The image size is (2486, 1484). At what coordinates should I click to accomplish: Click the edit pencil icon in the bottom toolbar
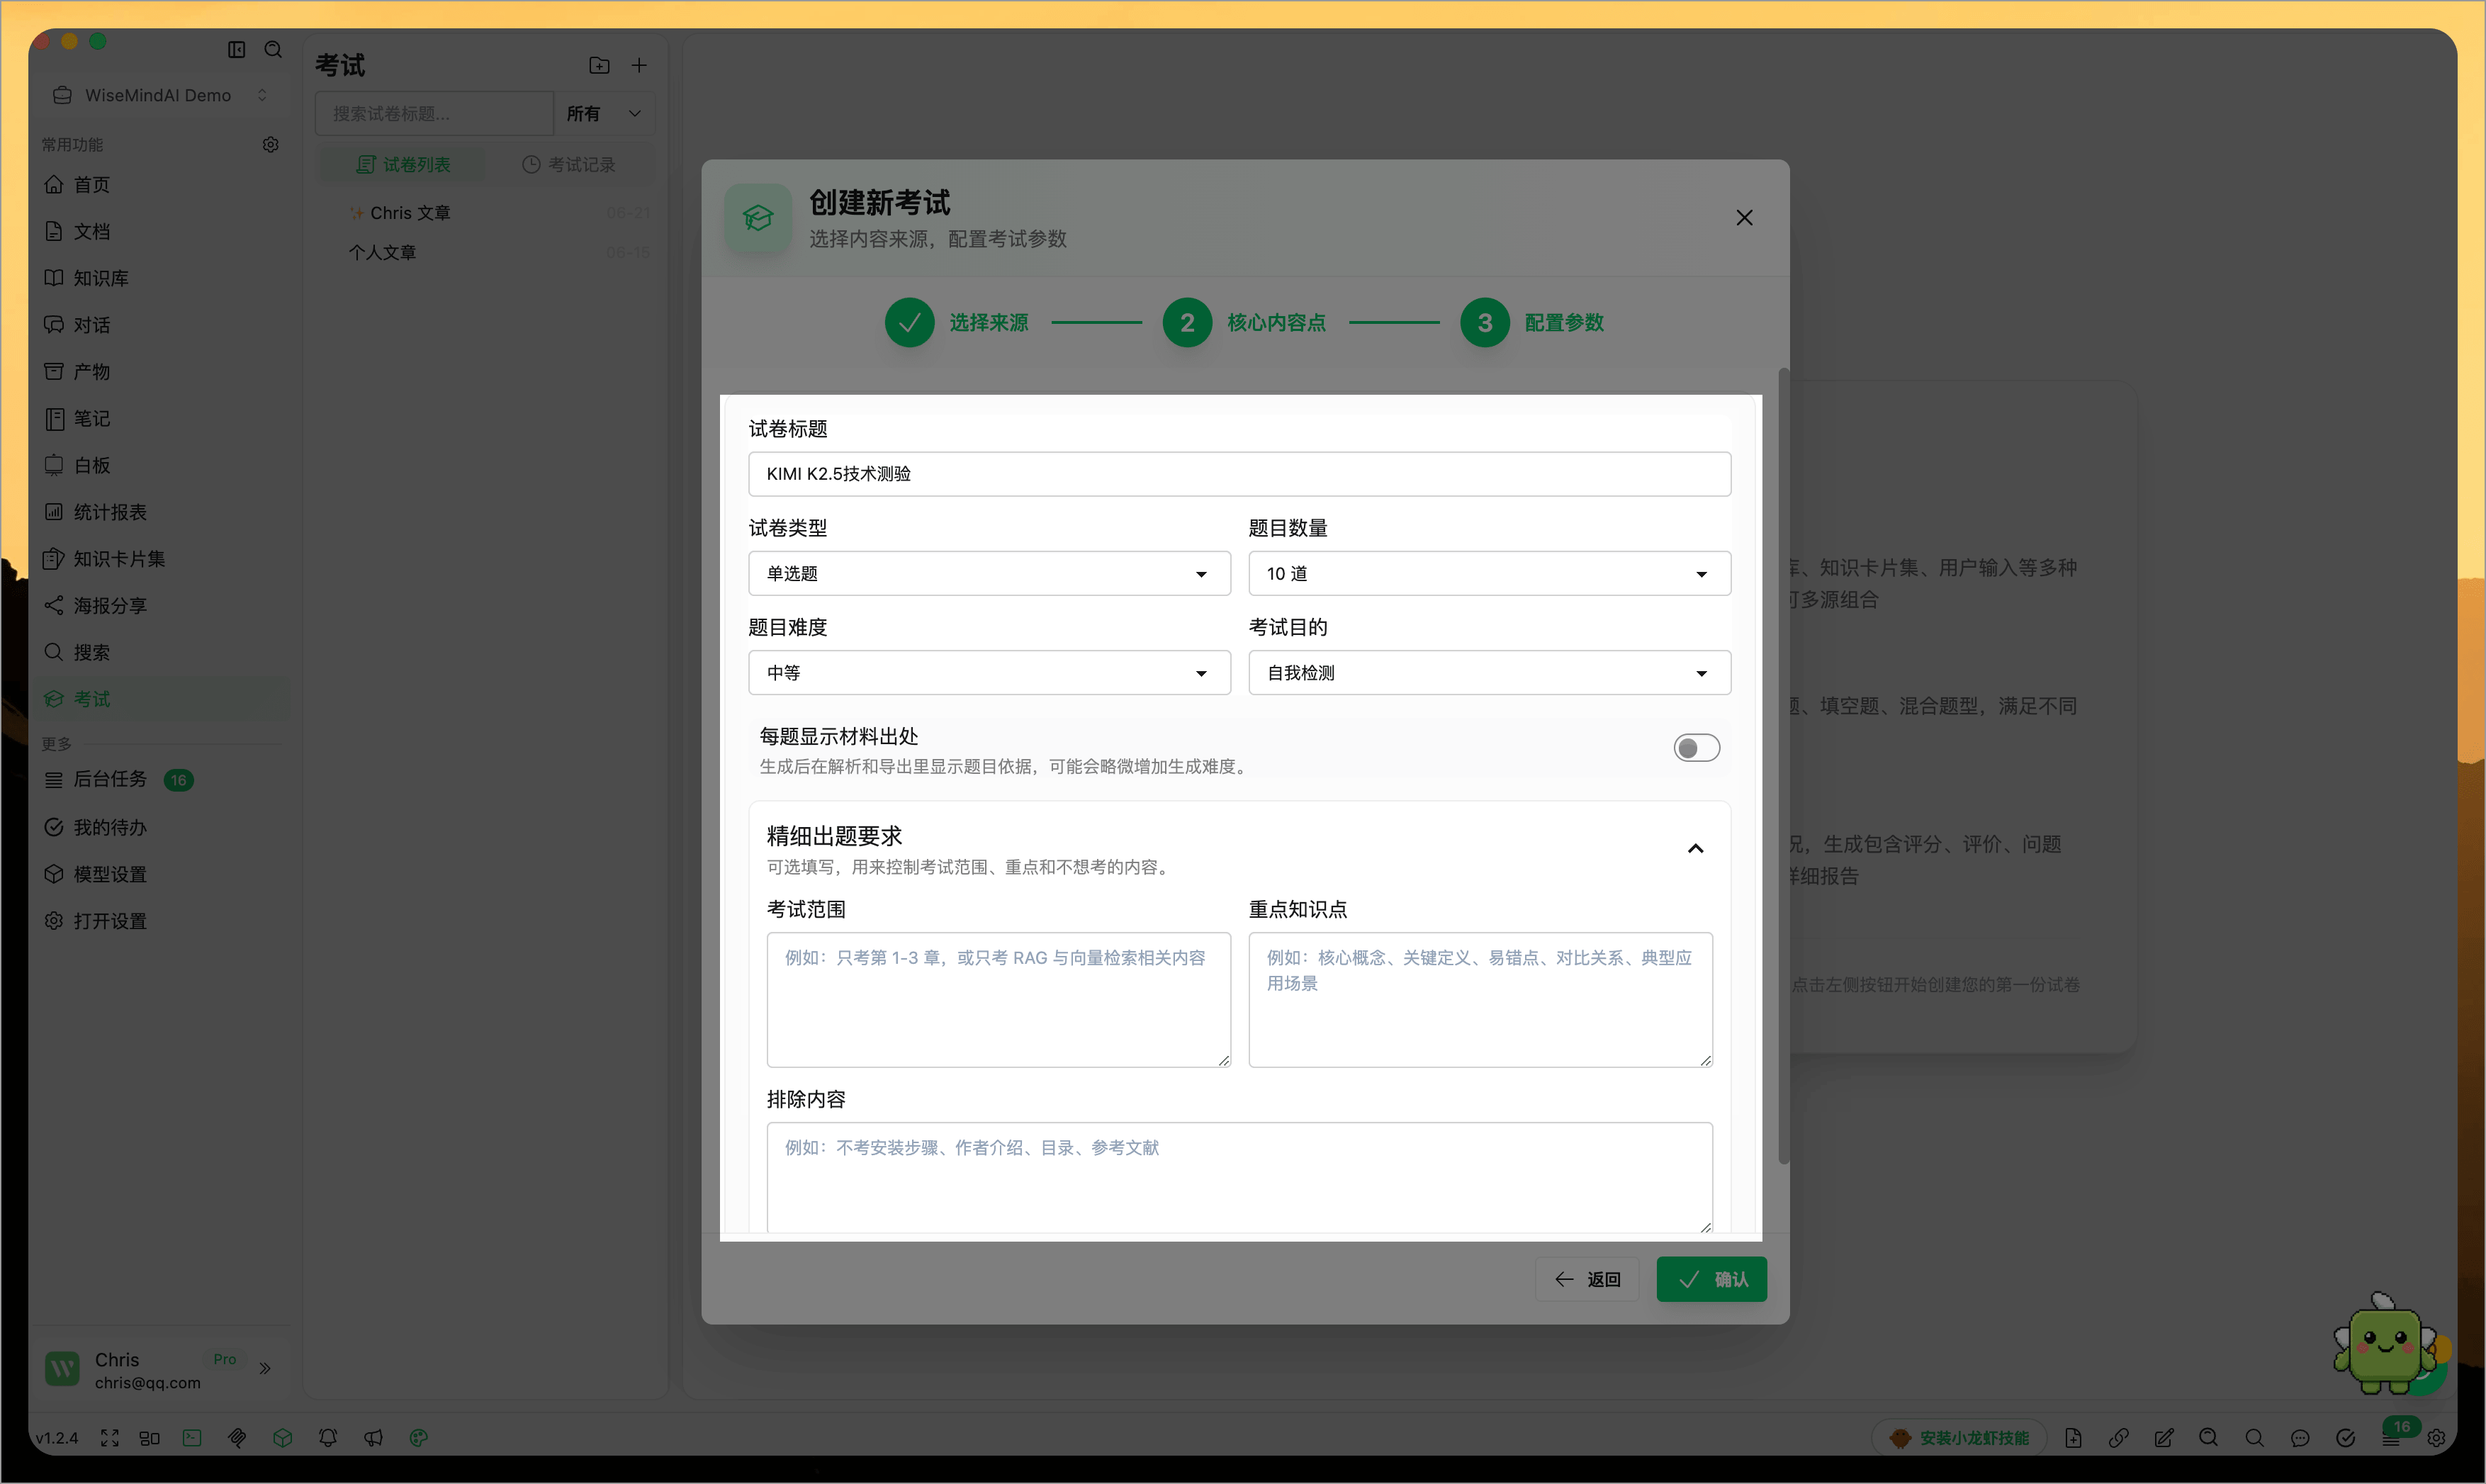point(2164,1438)
